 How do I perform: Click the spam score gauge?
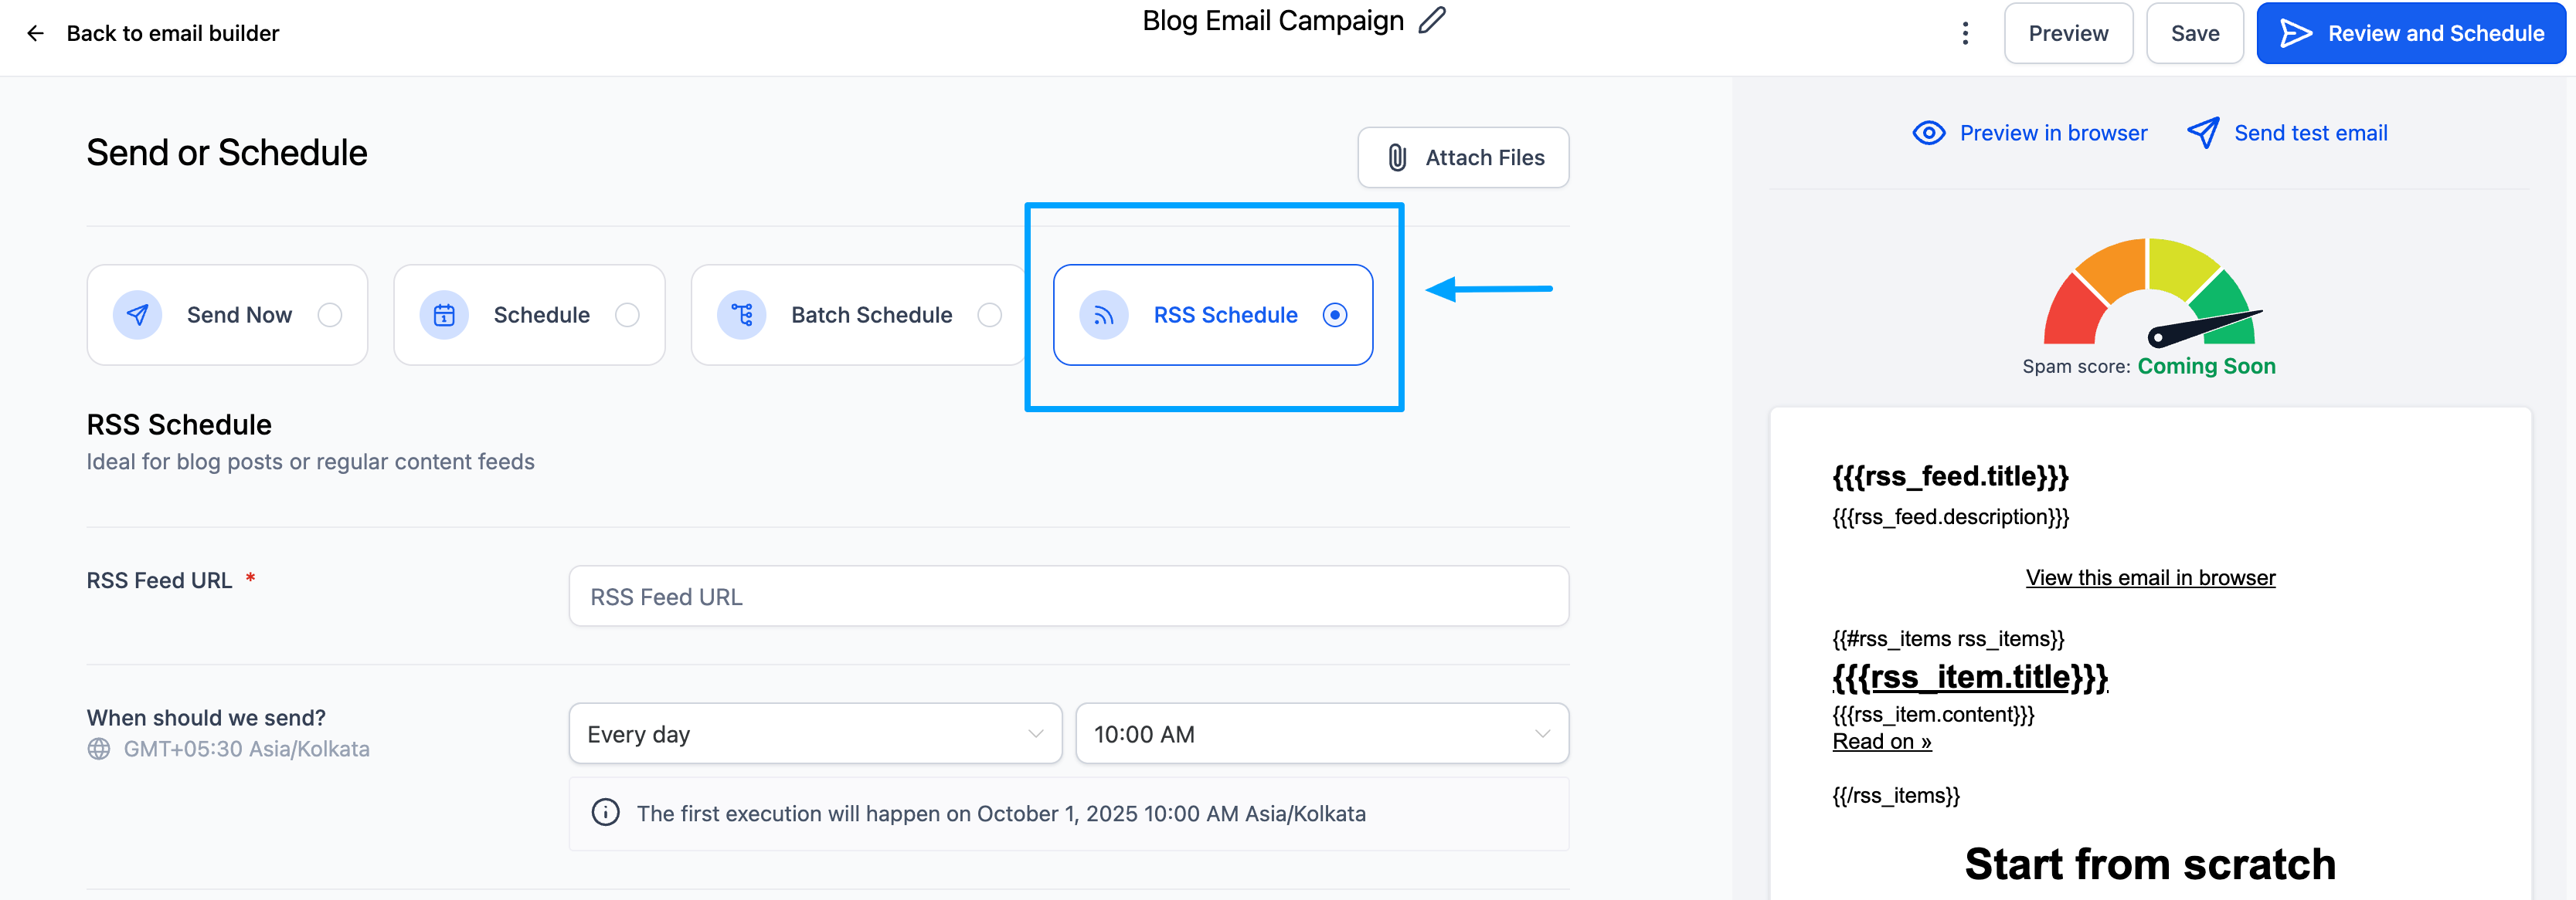[2151, 293]
